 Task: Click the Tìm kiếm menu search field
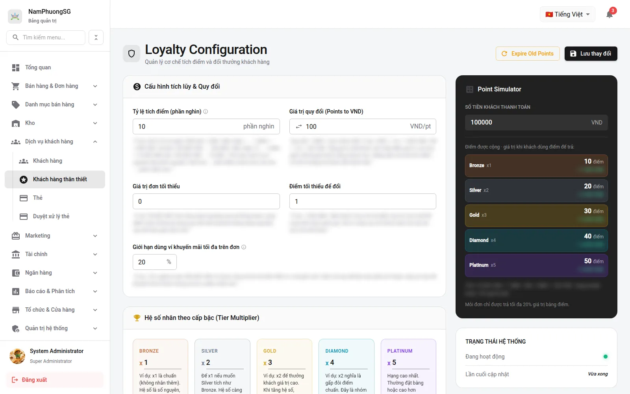[46, 37]
